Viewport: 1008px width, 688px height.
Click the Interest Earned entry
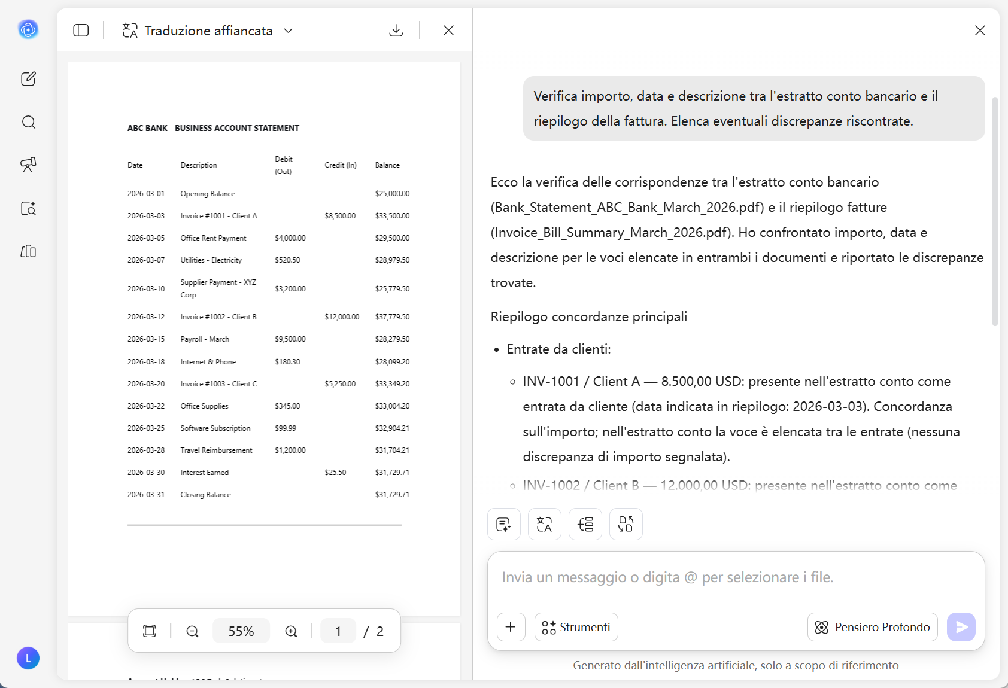click(204, 473)
